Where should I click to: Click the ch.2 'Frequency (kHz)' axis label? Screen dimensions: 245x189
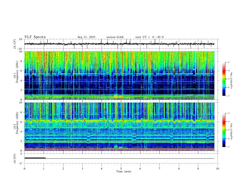(x=17, y=123)
